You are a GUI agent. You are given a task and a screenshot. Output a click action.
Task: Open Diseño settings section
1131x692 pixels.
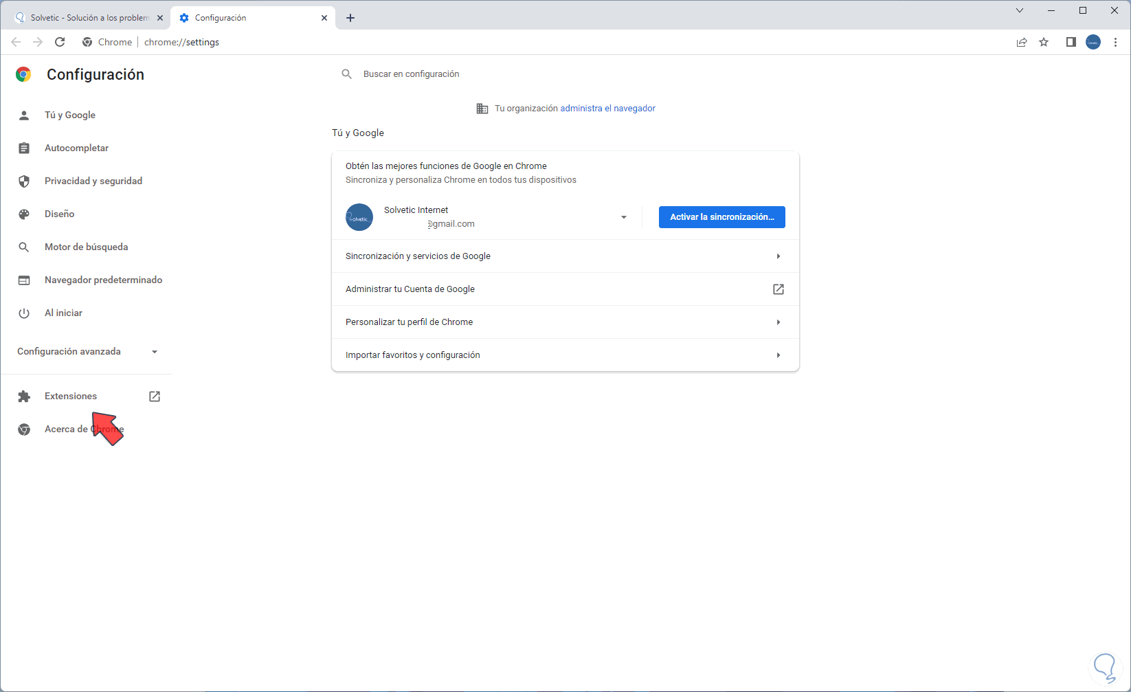point(59,214)
